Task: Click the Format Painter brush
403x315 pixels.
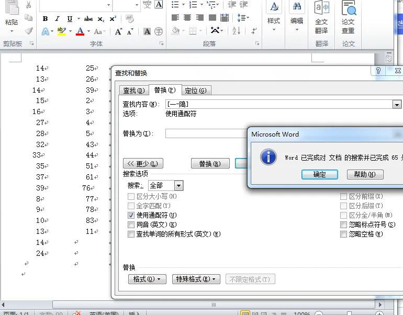Action: [29, 31]
